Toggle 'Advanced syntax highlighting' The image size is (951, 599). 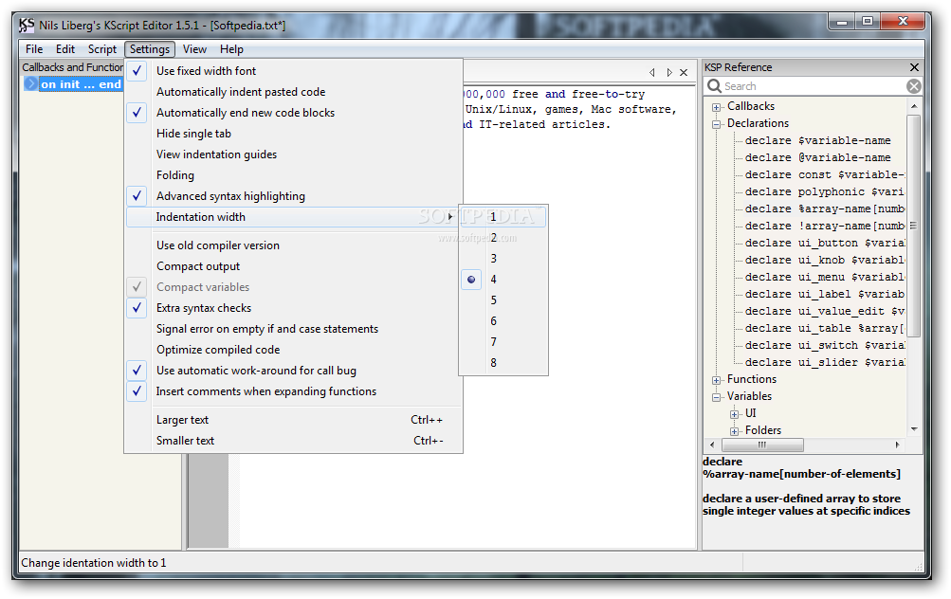tap(294, 196)
